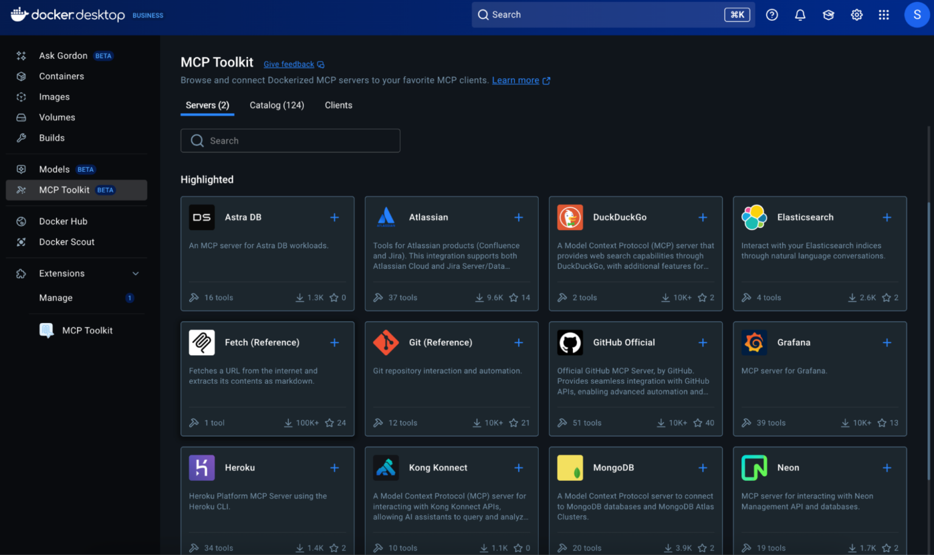The image size is (934, 555).
Task: Click the MCP server search field
Action: (290, 140)
